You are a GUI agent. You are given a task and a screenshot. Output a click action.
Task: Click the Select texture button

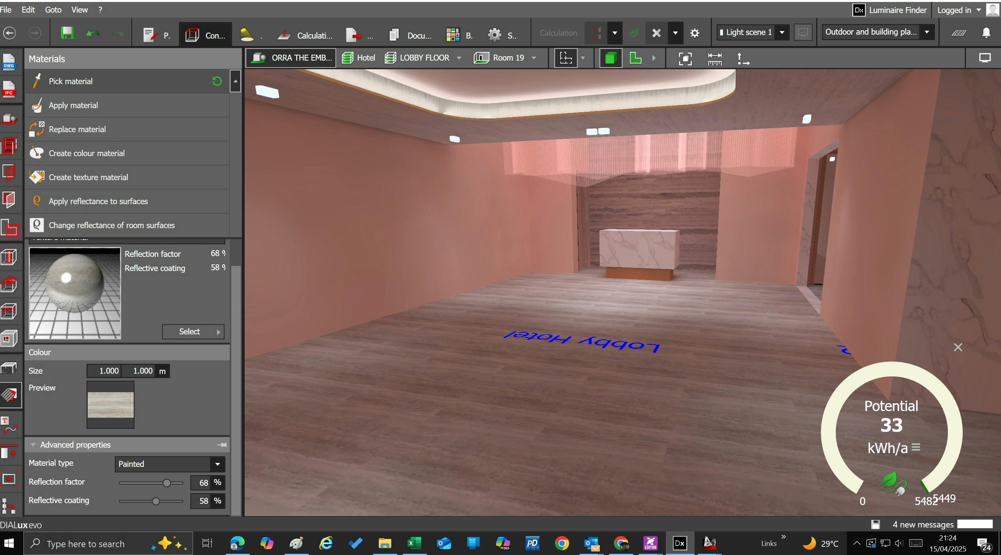coord(193,332)
